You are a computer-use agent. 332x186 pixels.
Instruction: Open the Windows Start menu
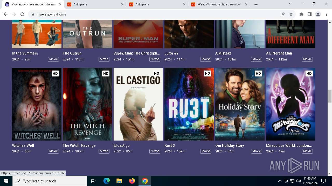[x=6, y=181]
